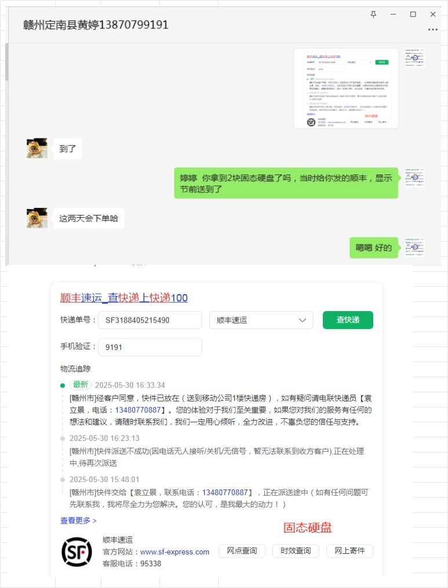Select the '嗯嗯 好的' message bubble
This screenshot has height=588, width=448.
[x=374, y=247]
